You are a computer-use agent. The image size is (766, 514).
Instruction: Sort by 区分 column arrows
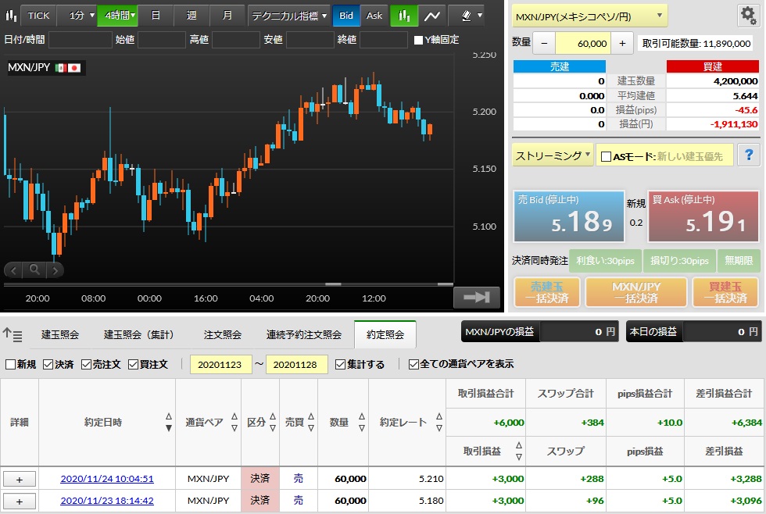[273, 422]
